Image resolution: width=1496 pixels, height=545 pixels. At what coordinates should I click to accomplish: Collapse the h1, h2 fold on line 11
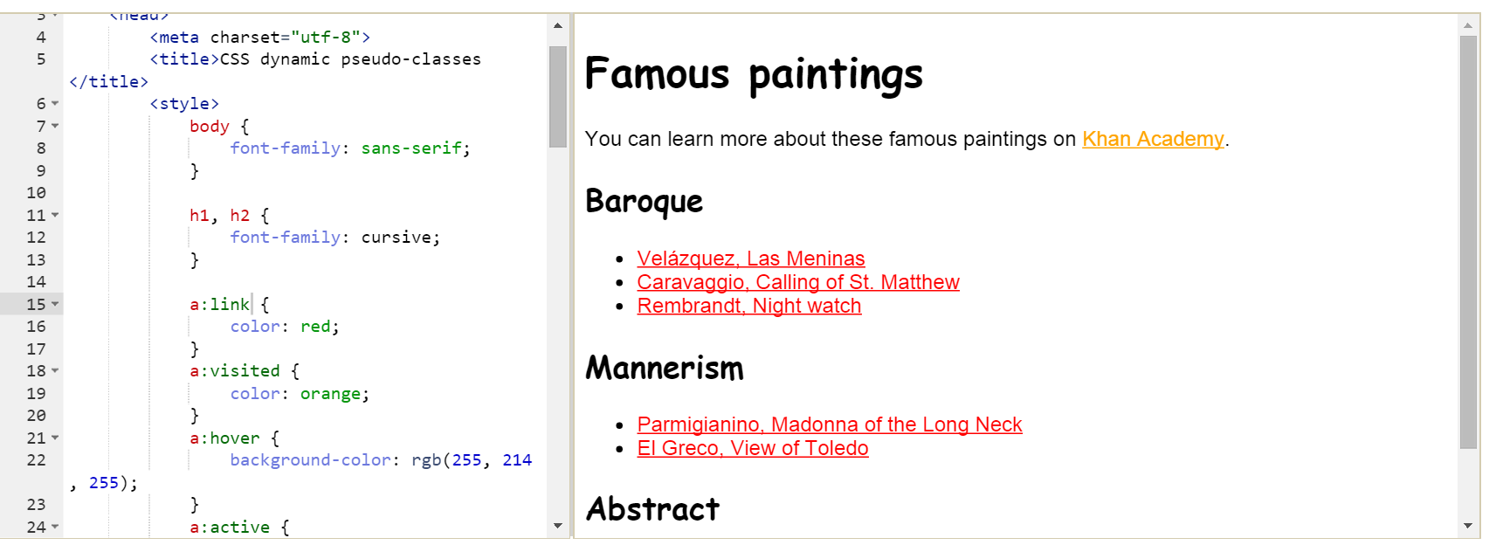coord(55,215)
